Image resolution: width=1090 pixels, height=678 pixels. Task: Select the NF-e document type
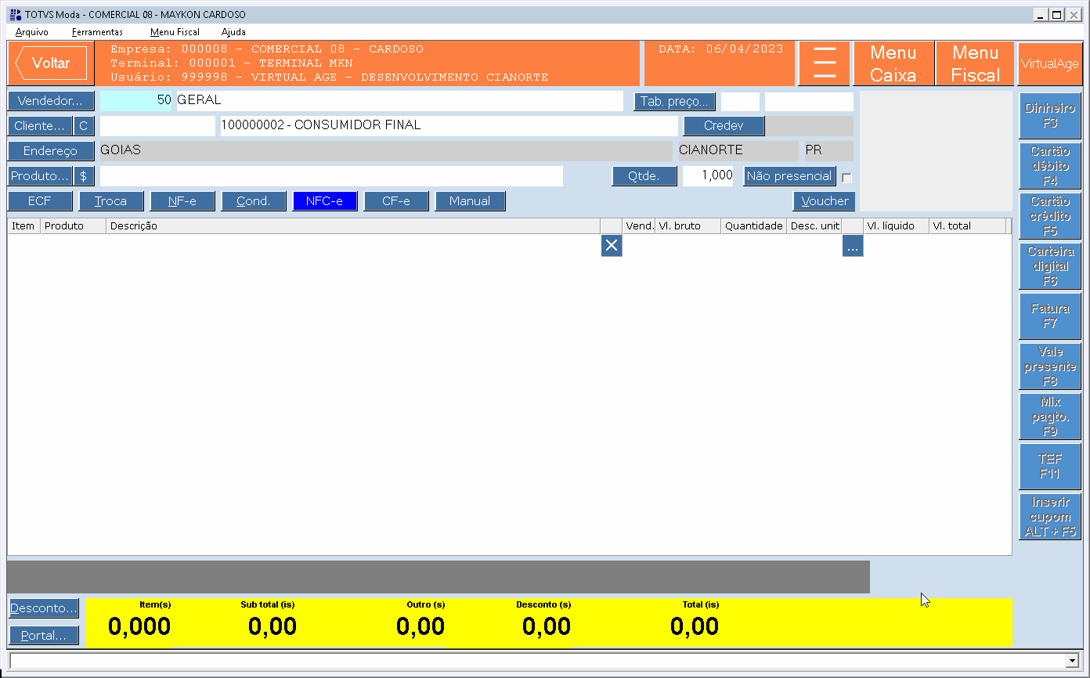coord(182,201)
